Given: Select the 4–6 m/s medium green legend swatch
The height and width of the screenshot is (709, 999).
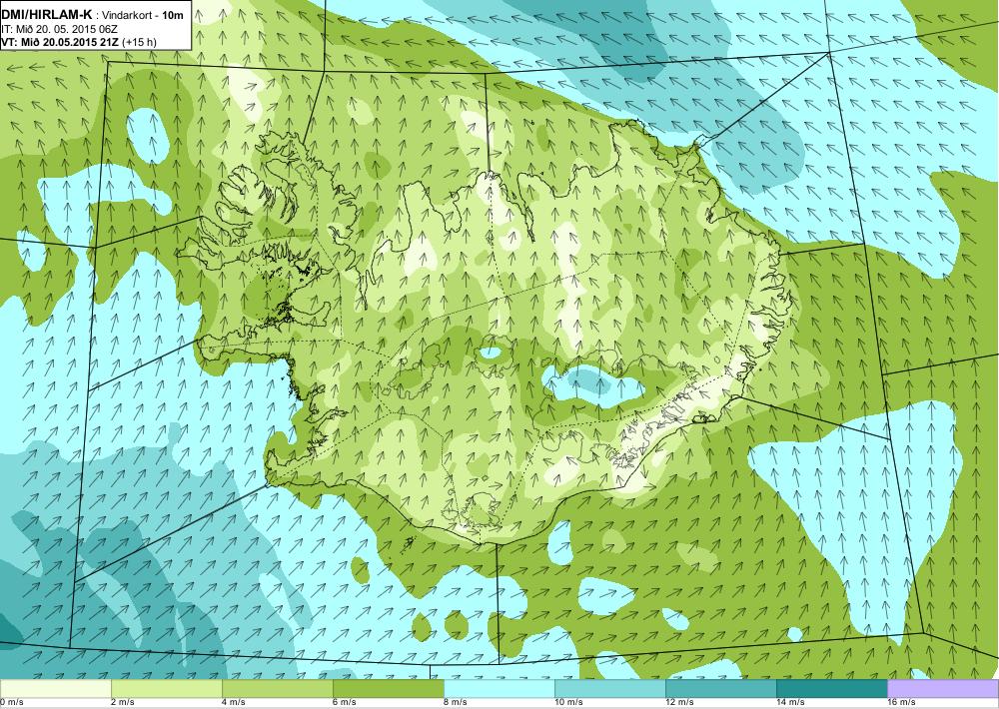Looking at the screenshot, I should click(x=278, y=689).
